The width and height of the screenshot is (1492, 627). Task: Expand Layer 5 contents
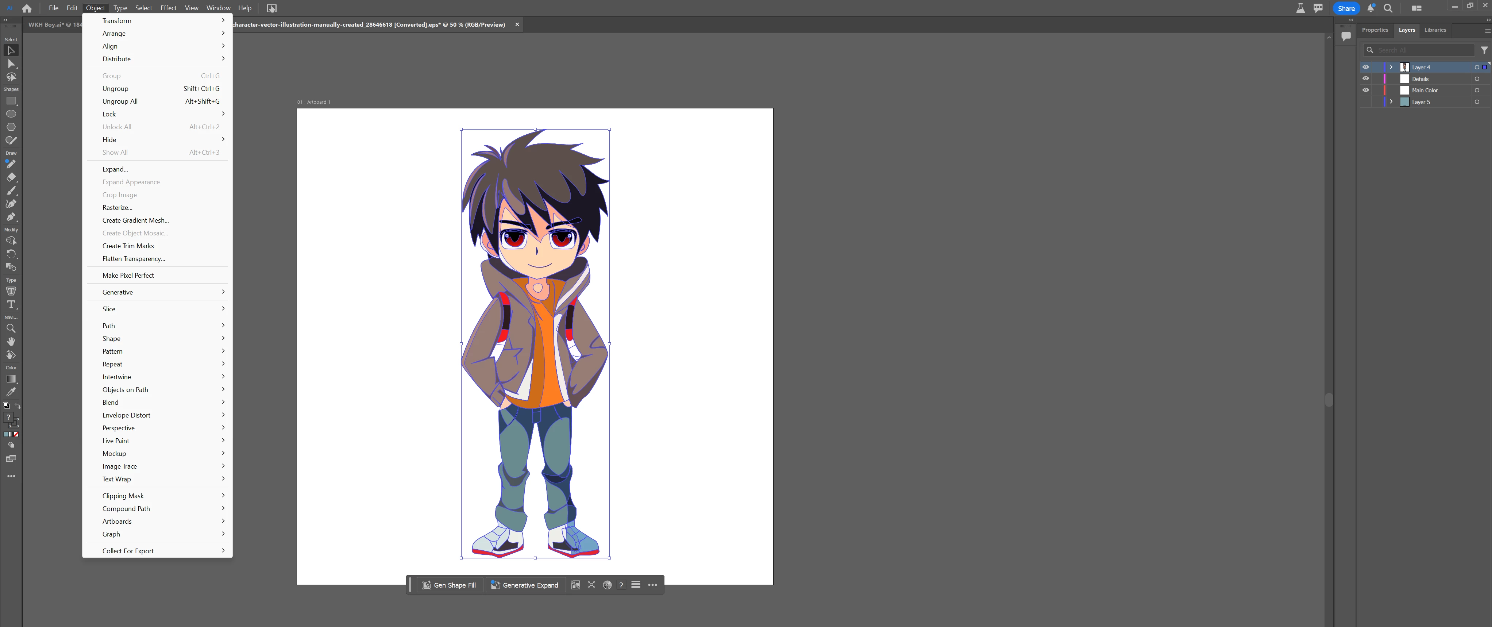1391,102
